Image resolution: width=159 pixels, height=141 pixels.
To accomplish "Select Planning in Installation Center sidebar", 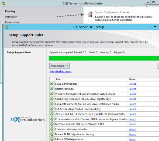I will pyautogui.click(x=10, y=11).
